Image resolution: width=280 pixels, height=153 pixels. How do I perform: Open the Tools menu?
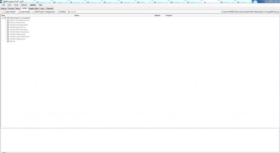16,5
